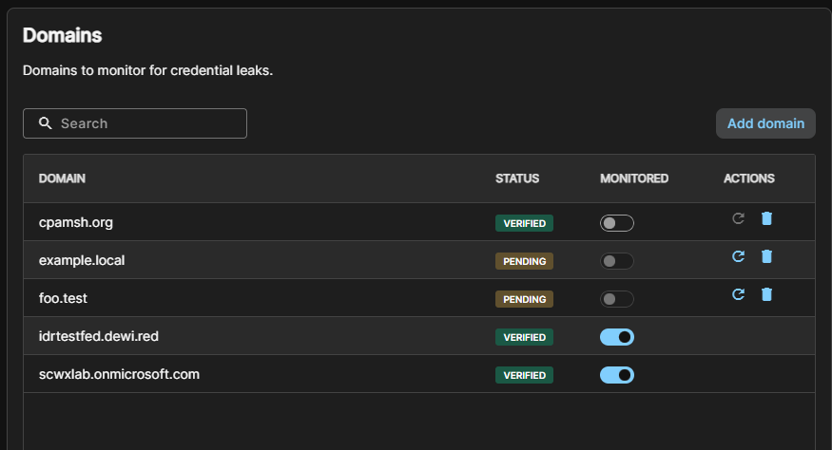Click the VERIFIED badge for idrtestfed.dewi.red
This screenshot has width=832, height=450.
tap(524, 337)
